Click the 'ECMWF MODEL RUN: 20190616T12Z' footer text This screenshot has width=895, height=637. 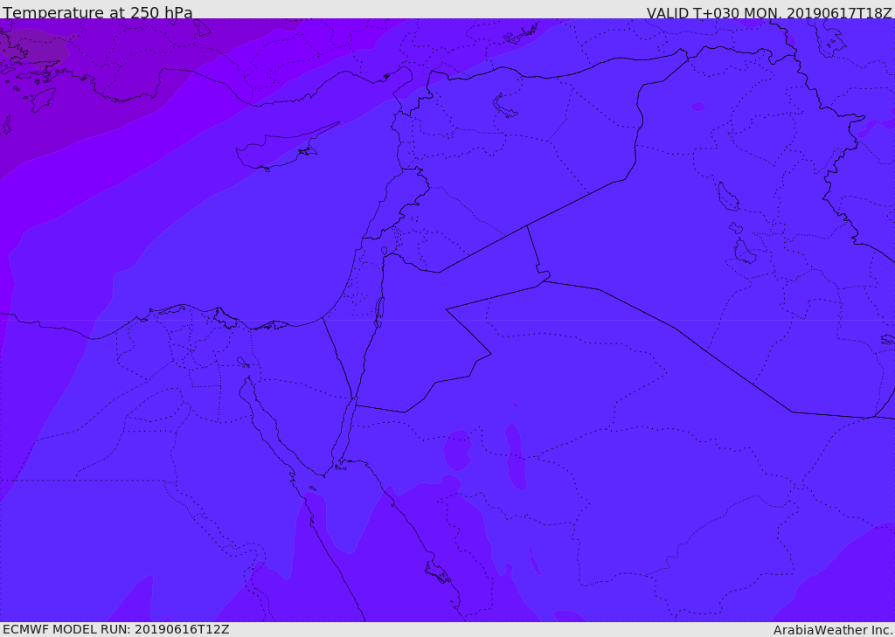[x=116, y=629]
